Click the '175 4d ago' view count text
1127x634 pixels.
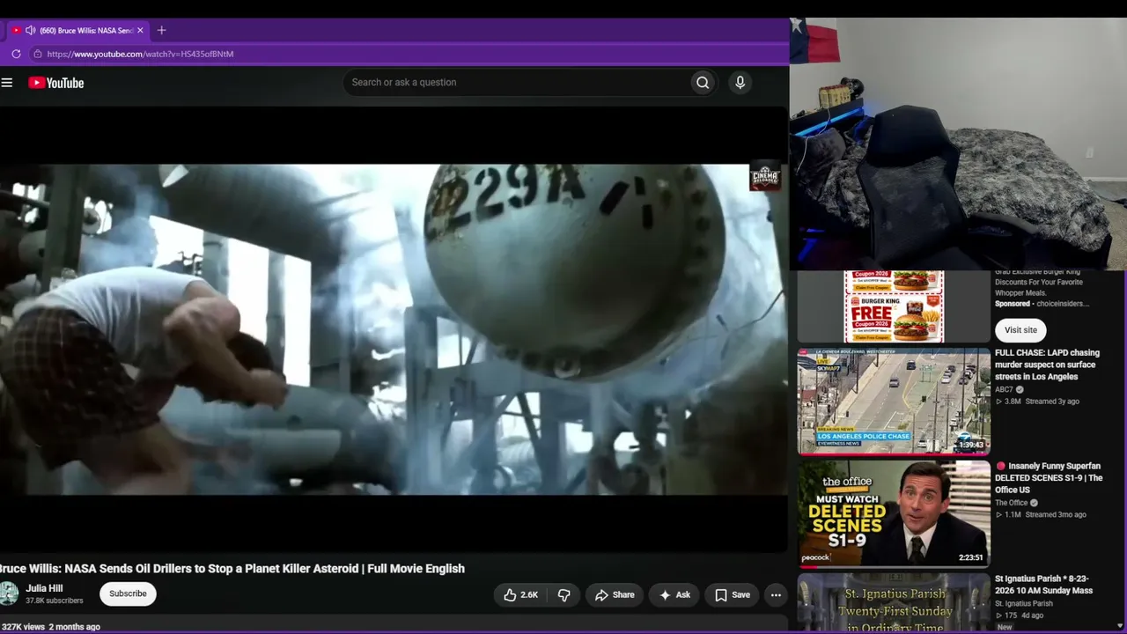(x=1020, y=616)
